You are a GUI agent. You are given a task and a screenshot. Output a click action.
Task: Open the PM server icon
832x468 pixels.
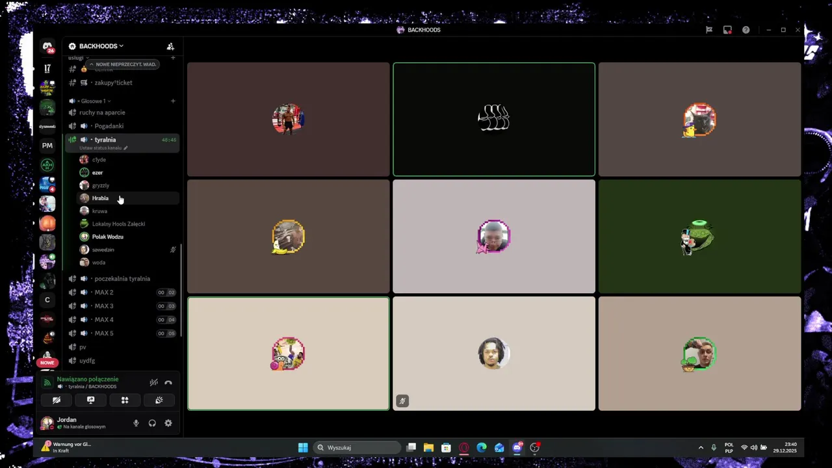pos(47,146)
